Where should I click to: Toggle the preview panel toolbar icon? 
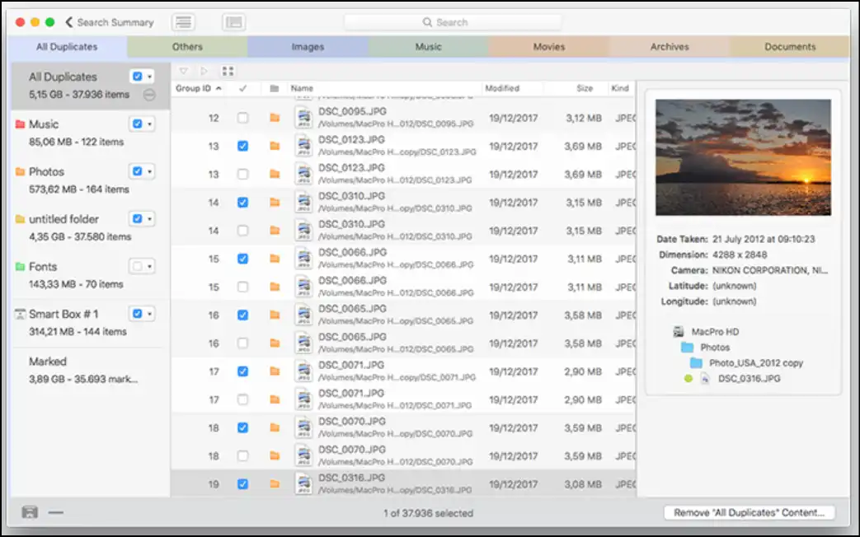(234, 22)
